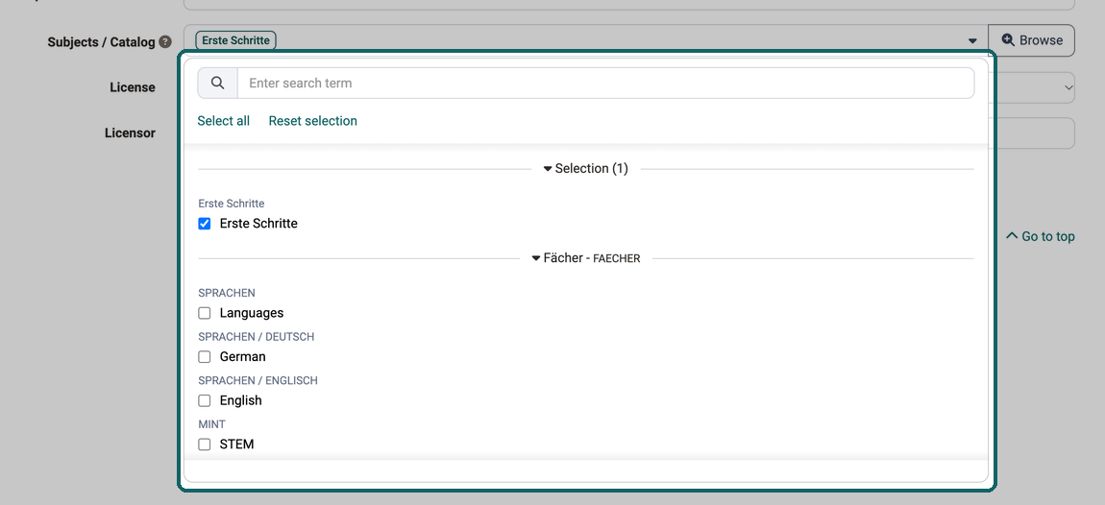
Task: Uncheck the Erste Schritte checkbox
Action: [x=205, y=224]
